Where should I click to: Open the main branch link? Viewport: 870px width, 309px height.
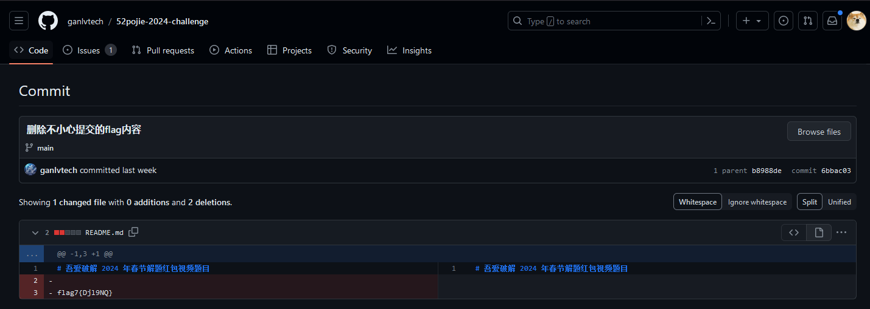(45, 148)
